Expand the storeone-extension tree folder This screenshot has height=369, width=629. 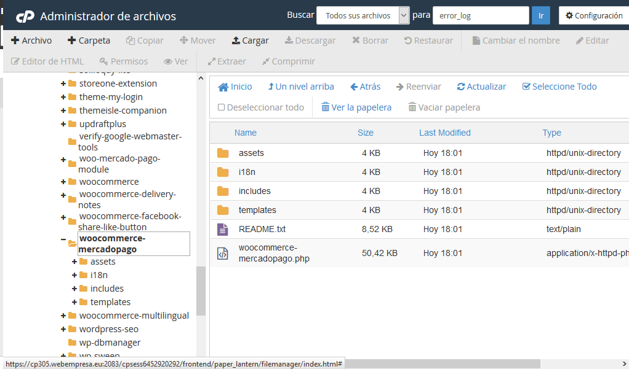point(63,84)
